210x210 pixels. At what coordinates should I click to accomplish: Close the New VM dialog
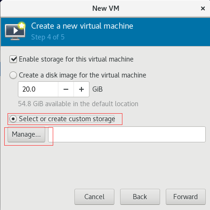pyautogui.click(x=203, y=8)
